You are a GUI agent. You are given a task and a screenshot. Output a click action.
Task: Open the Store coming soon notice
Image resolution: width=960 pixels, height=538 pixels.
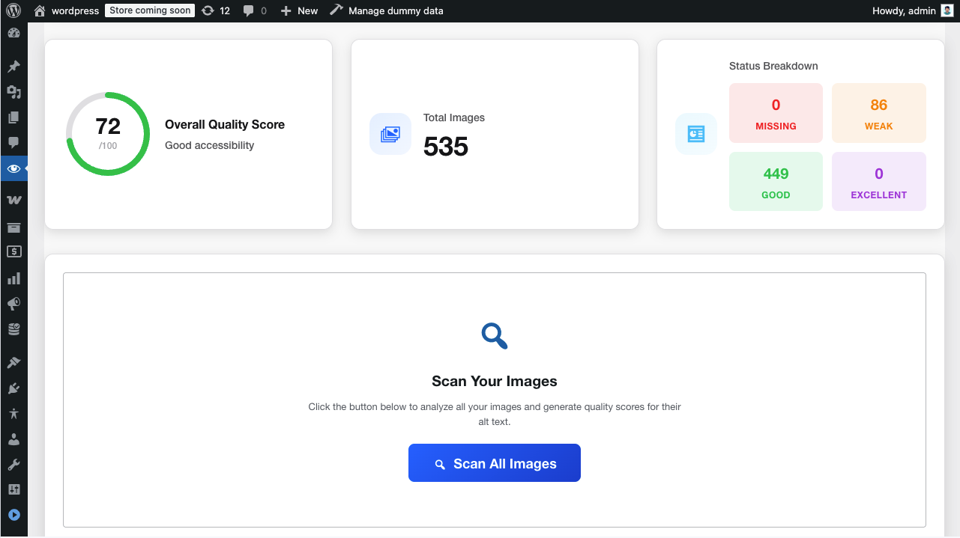coord(149,10)
